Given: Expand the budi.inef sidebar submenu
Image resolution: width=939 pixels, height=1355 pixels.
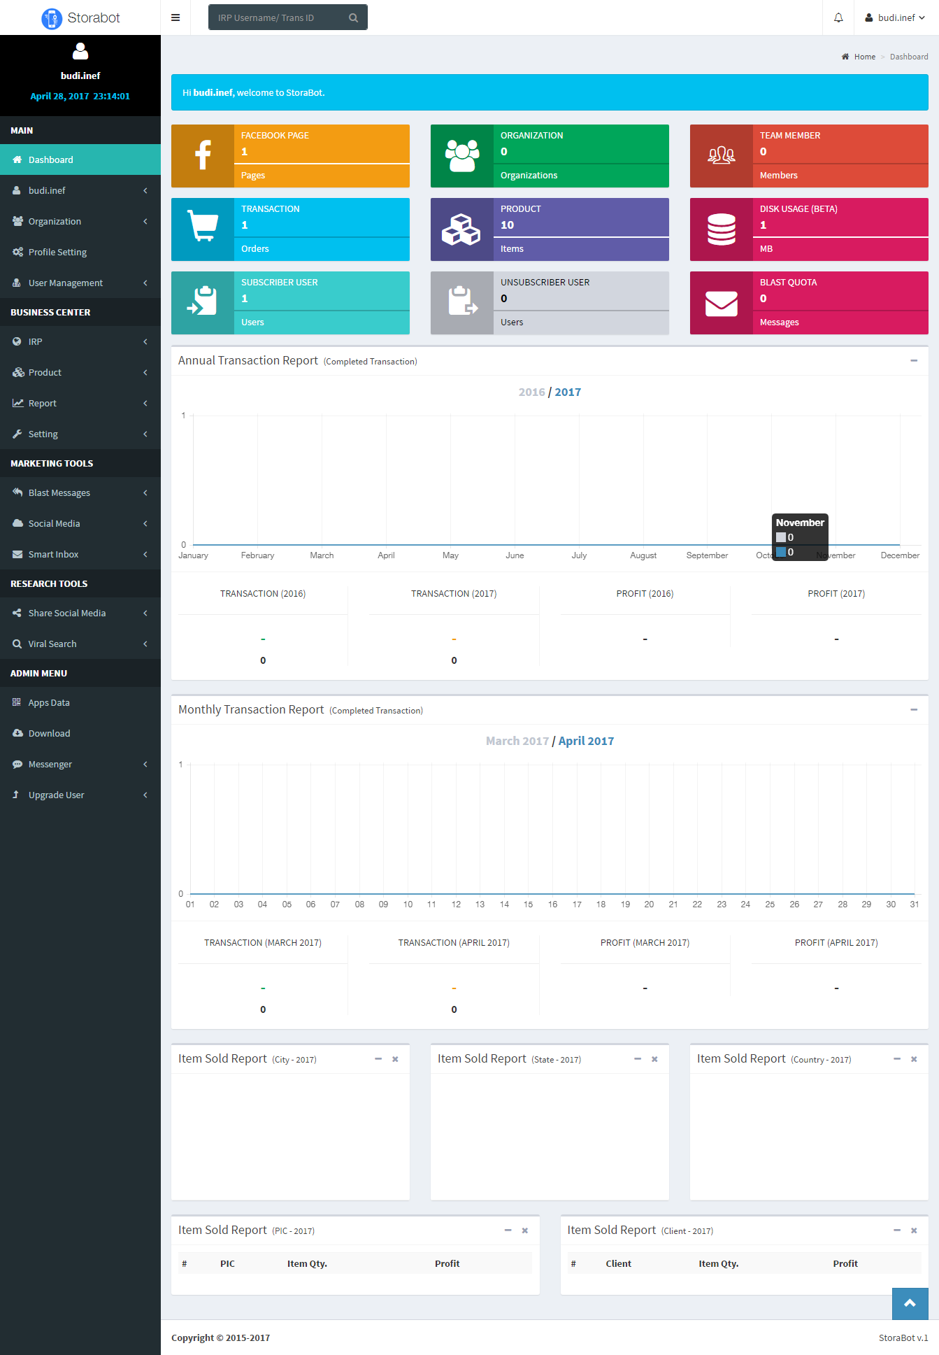Looking at the screenshot, I should click(80, 190).
